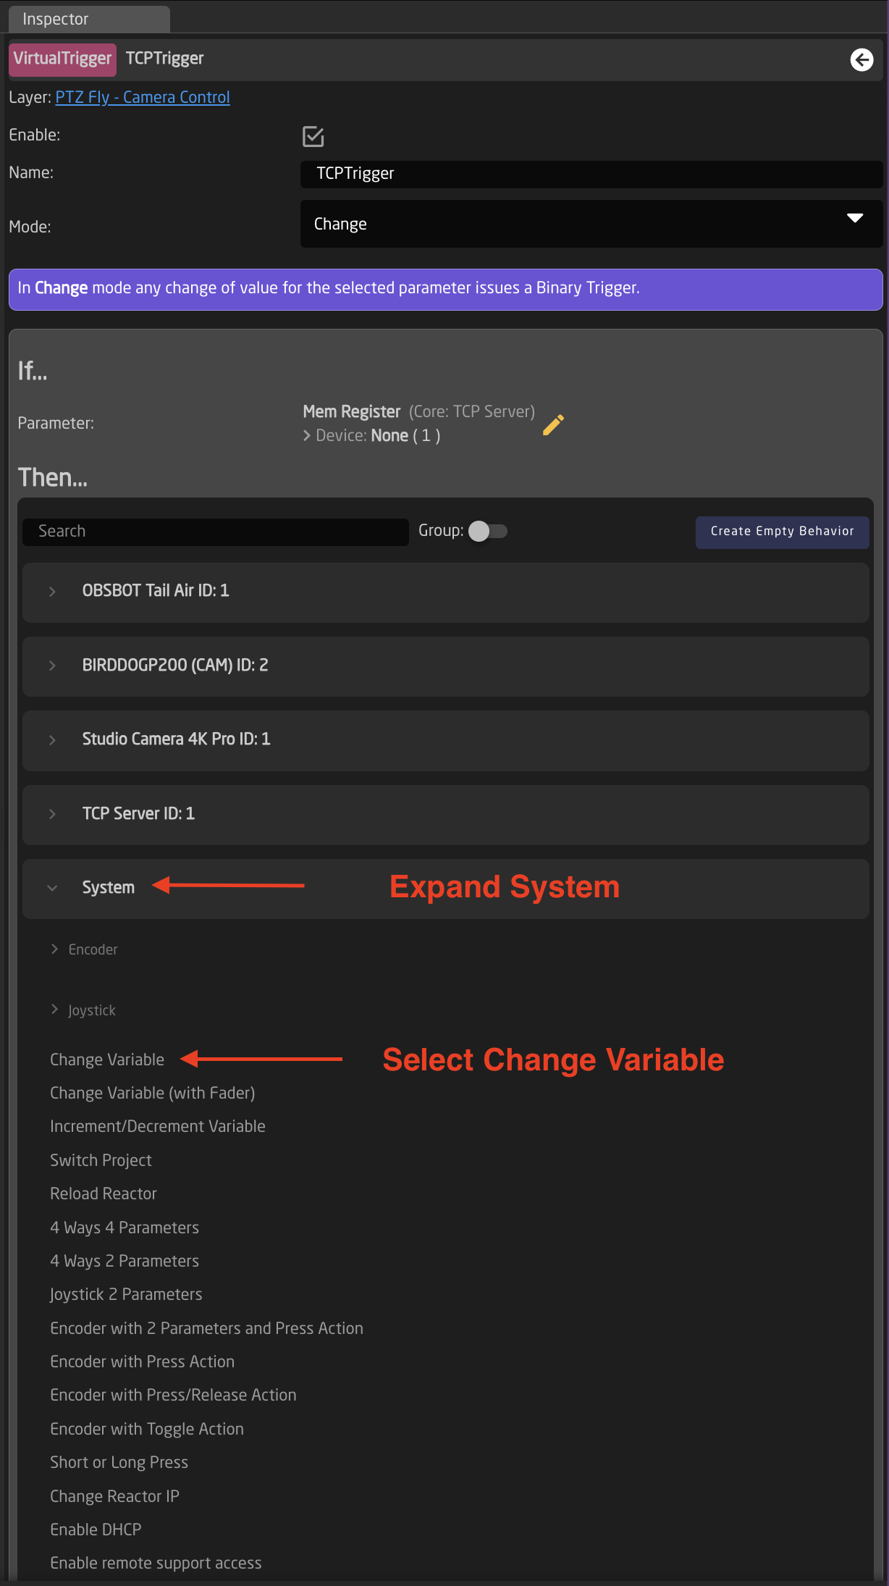Open PTZ Fly - Camera Control layer link
This screenshot has height=1586, width=889.
(143, 97)
